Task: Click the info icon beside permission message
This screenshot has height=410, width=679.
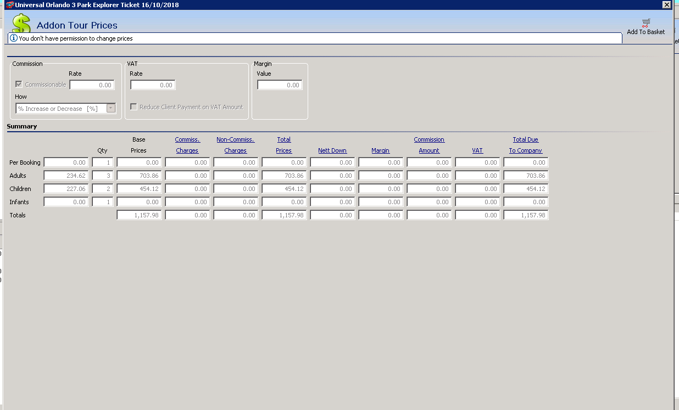Action: [14, 38]
